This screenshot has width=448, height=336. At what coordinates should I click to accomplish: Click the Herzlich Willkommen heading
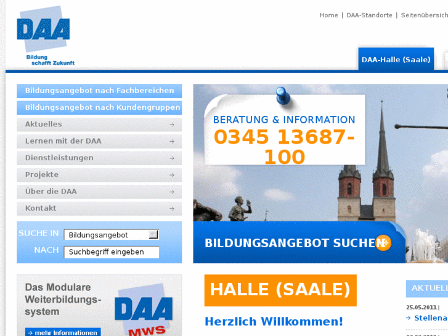tap(274, 321)
